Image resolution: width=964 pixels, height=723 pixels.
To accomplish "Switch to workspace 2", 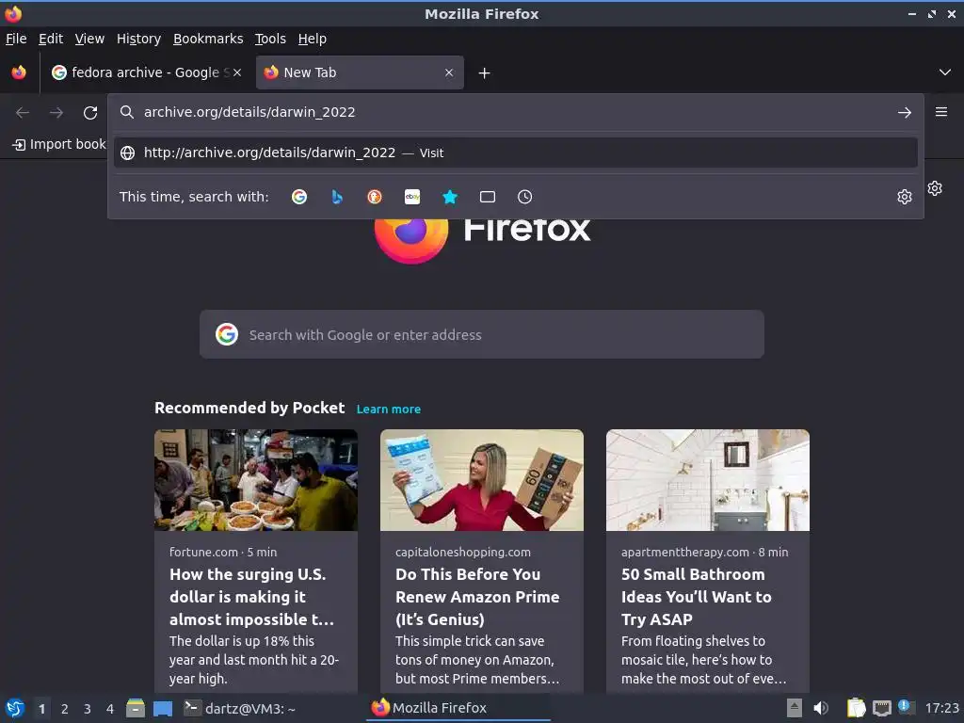I will [x=65, y=709].
